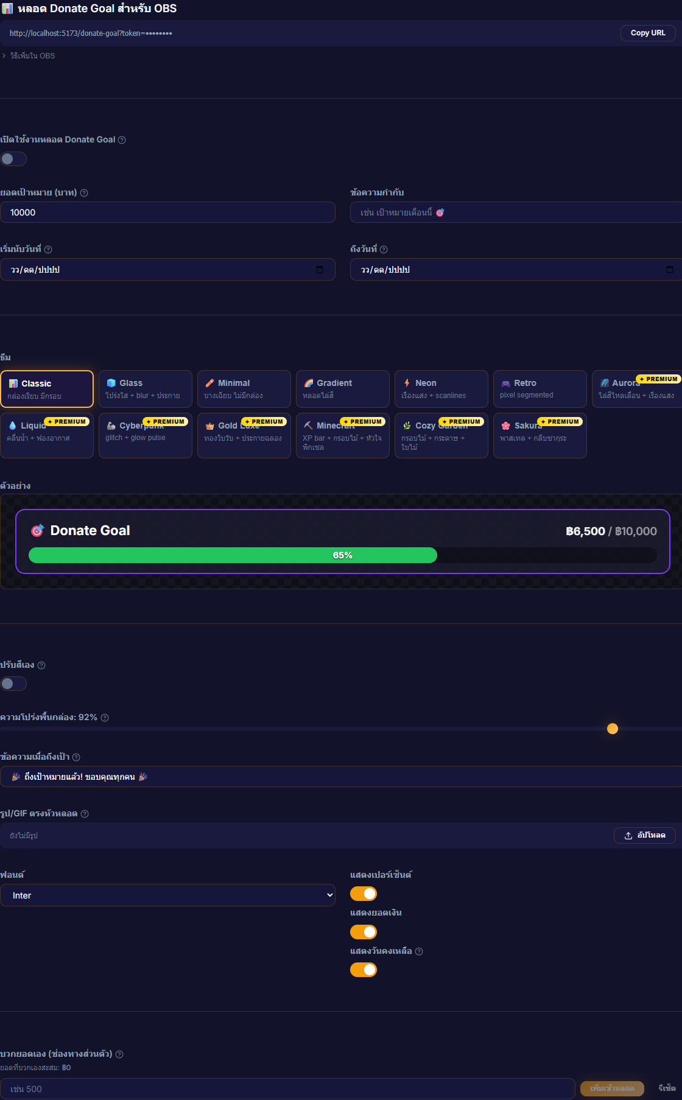The width and height of the screenshot is (682, 1100).
Task: Click help icon beside the target amount label
Action: tap(84, 193)
